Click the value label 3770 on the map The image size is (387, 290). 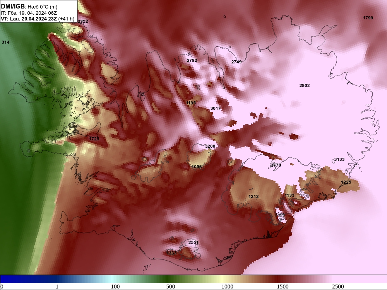click(276, 165)
